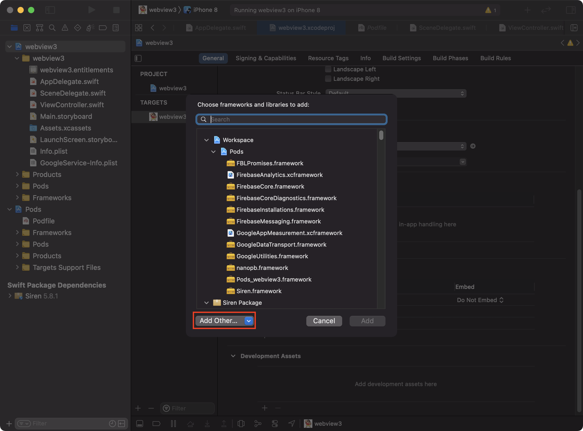This screenshot has width=583, height=431.
Task: Click the Run (play) button
Action: click(91, 10)
